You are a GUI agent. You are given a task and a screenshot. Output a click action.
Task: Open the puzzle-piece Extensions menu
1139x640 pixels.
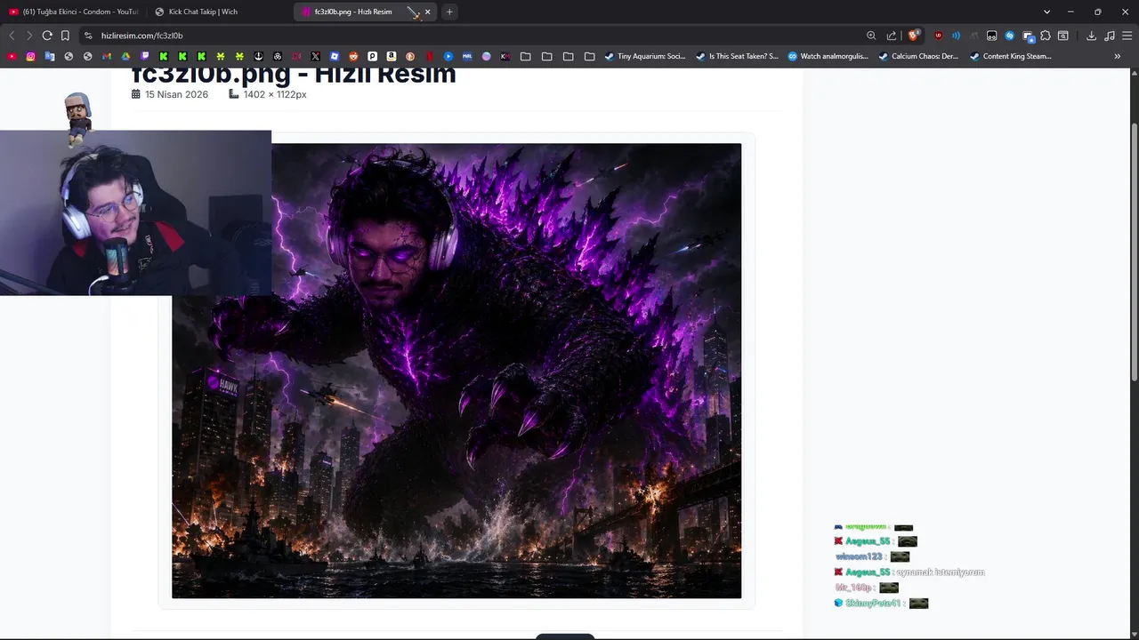point(1046,36)
